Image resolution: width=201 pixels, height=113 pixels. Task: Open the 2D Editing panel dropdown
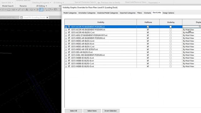[x=46, y=6]
